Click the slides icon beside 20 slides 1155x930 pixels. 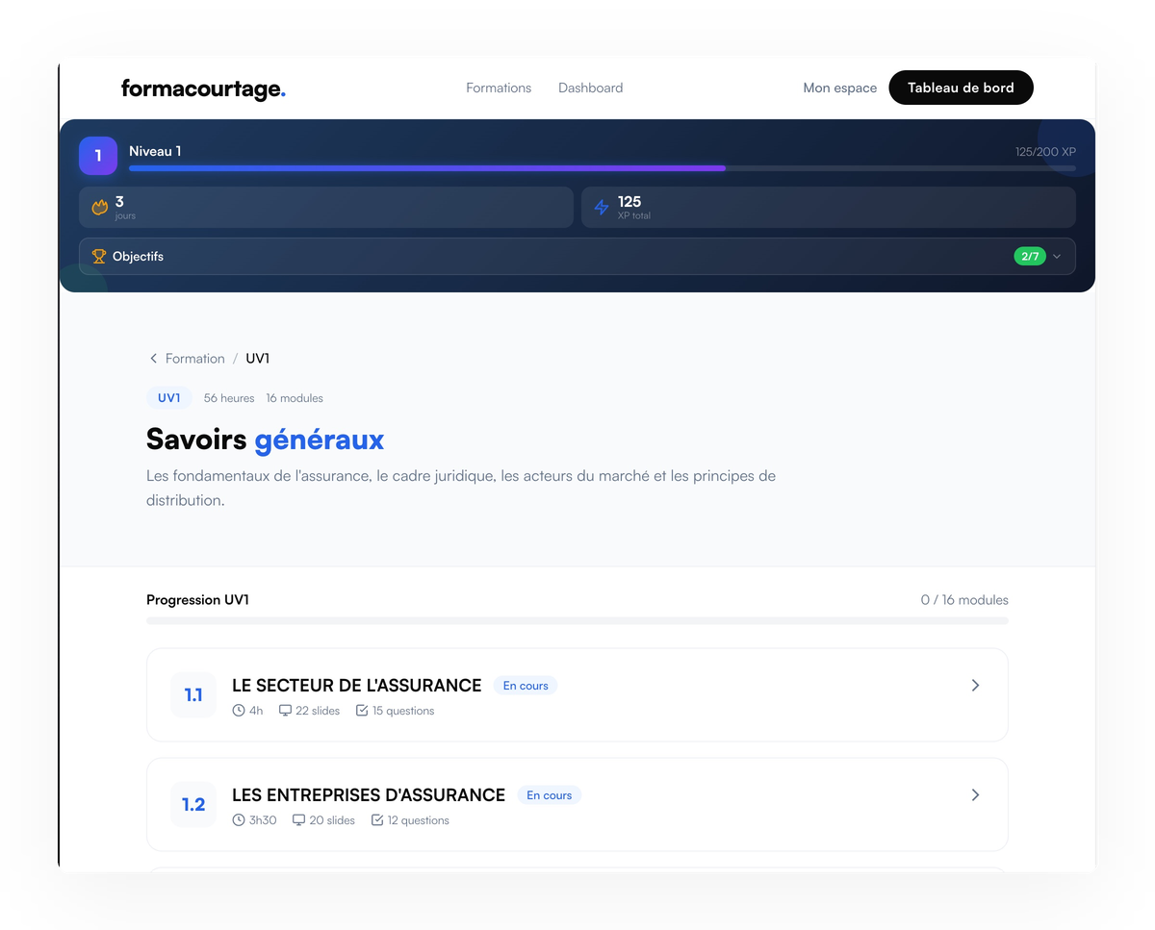point(299,820)
